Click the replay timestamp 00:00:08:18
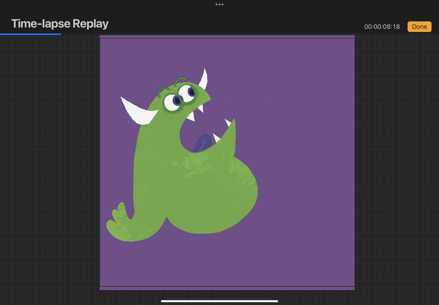 coord(382,27)
